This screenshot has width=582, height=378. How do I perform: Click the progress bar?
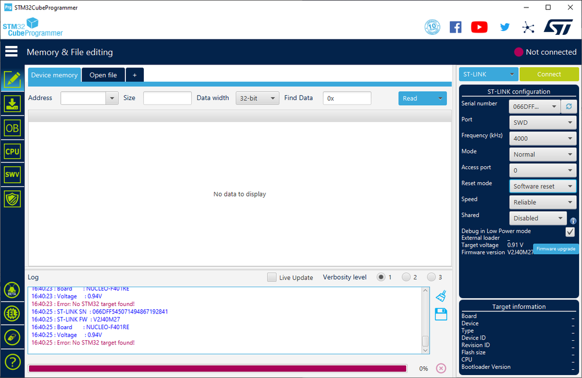point(217,368)
